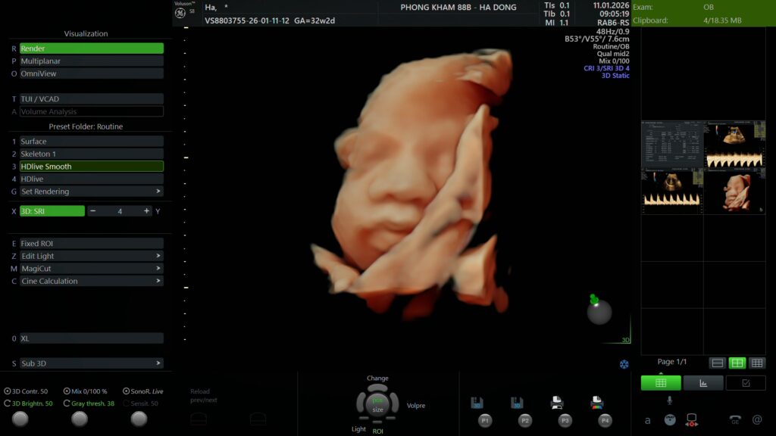
Task: Select the 3D Contr. 50 radio button
Action: click(x=8, y=391)
